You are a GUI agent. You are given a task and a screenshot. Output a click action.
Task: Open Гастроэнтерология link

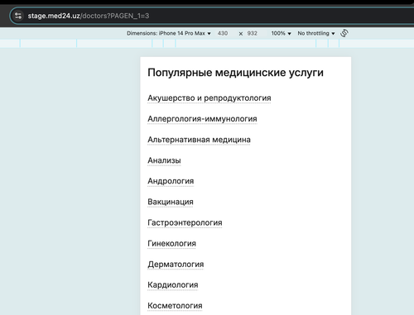point(185,222)
